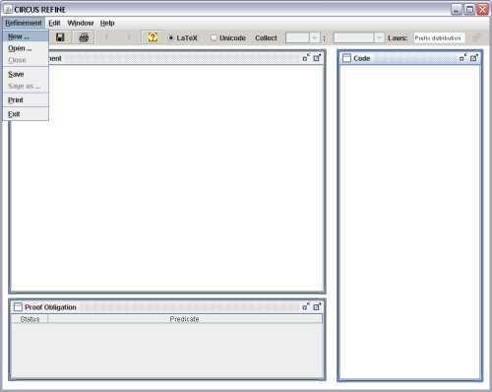Viewport: 492px width, 392px height.
Task: Expand the second Collect dropdown after the colon
Action: 379,37
